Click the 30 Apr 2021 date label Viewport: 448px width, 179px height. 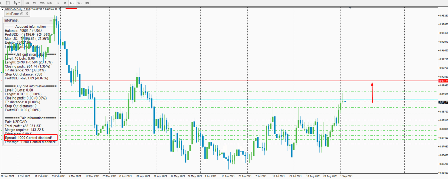(160, 176)
